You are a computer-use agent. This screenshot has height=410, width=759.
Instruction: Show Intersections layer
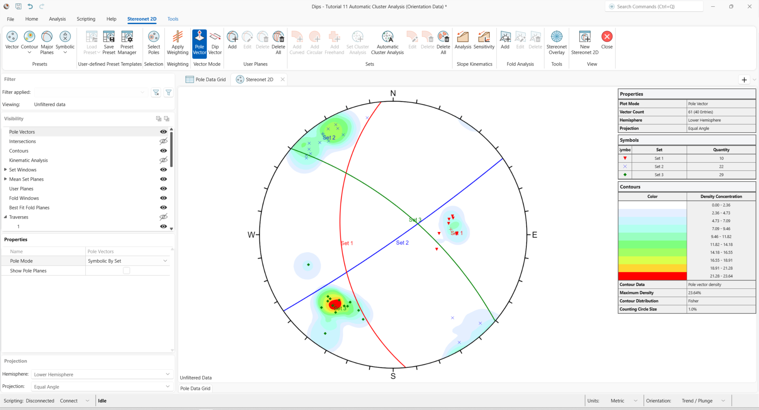click(x=163, y=141)
